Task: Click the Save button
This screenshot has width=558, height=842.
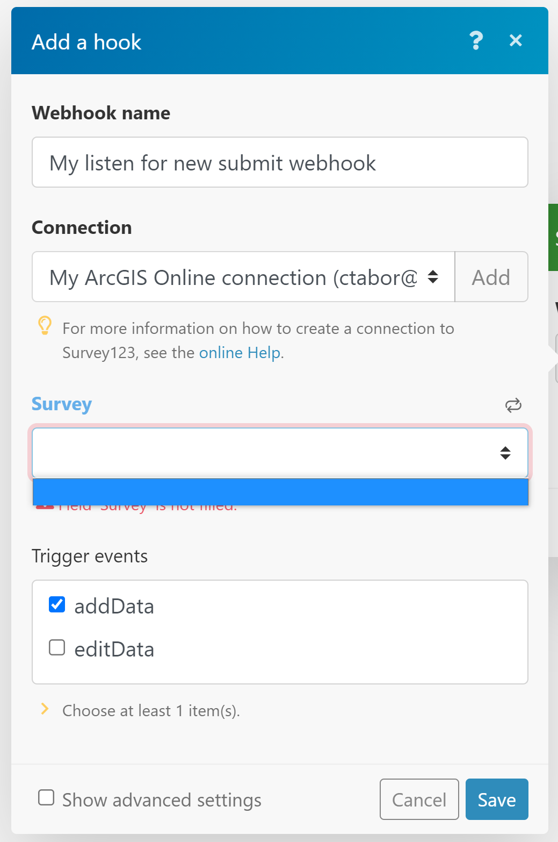Action: 497,800
